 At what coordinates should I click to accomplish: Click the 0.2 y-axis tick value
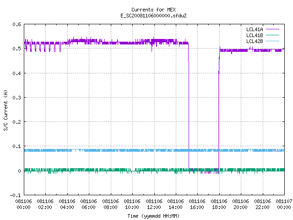(x=16, y=122)
